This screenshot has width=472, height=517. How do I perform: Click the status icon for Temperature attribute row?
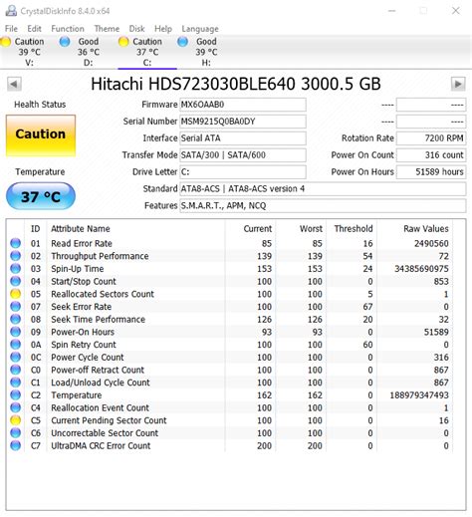15,394
